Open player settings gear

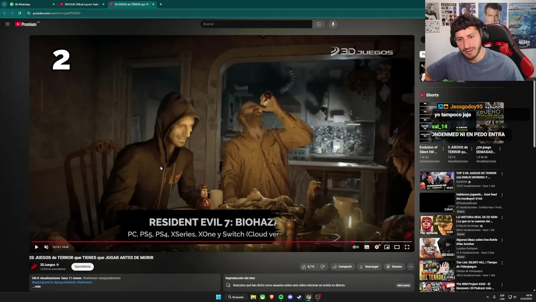point(377,247)
